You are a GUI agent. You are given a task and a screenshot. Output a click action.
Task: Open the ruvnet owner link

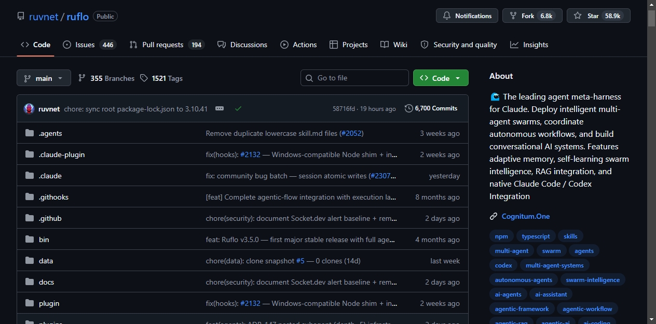[44, 16]
